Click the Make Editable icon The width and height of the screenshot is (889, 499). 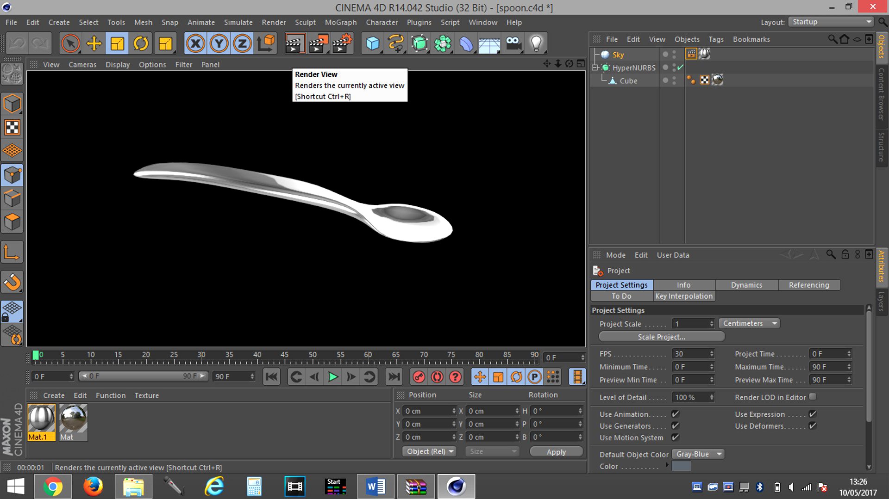tap(12, 74)
